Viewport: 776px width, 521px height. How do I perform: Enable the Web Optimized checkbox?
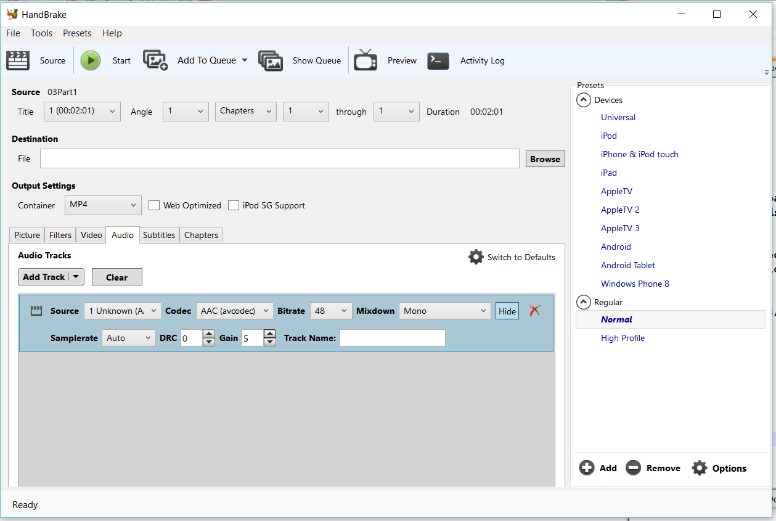[x=154, y=205]
